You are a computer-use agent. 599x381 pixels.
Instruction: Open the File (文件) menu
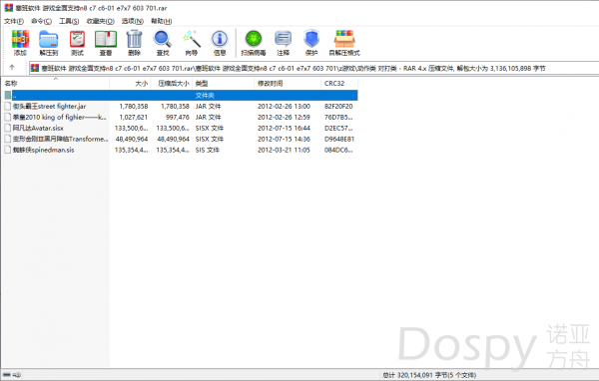pos(14,21)
